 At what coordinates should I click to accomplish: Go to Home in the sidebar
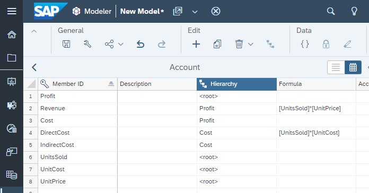click(x=12, y=34)
